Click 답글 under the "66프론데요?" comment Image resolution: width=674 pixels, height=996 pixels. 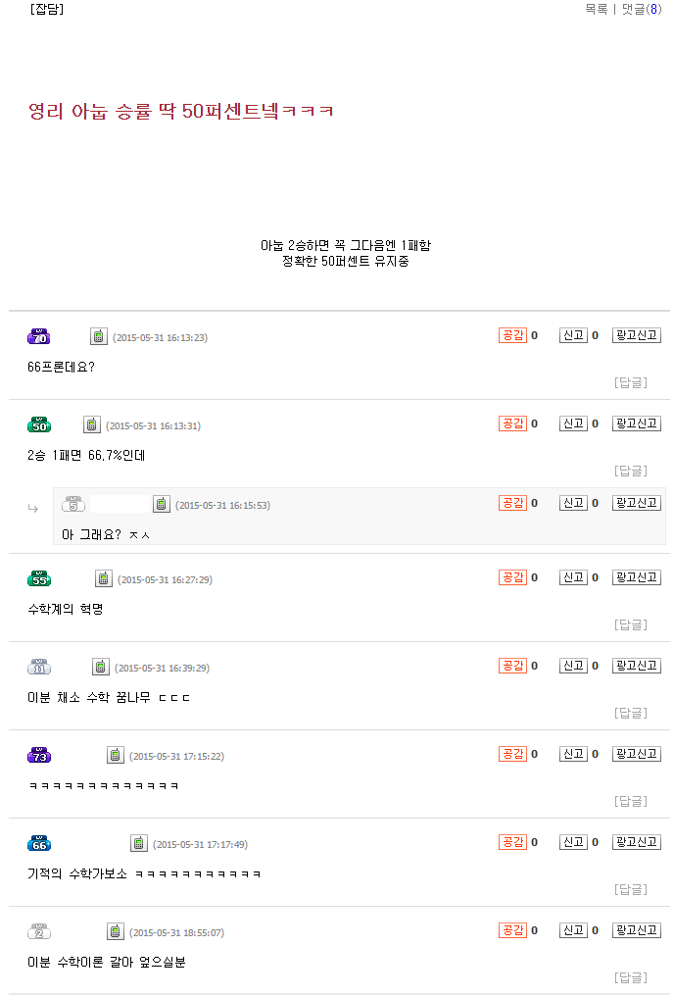click(630, 382)
